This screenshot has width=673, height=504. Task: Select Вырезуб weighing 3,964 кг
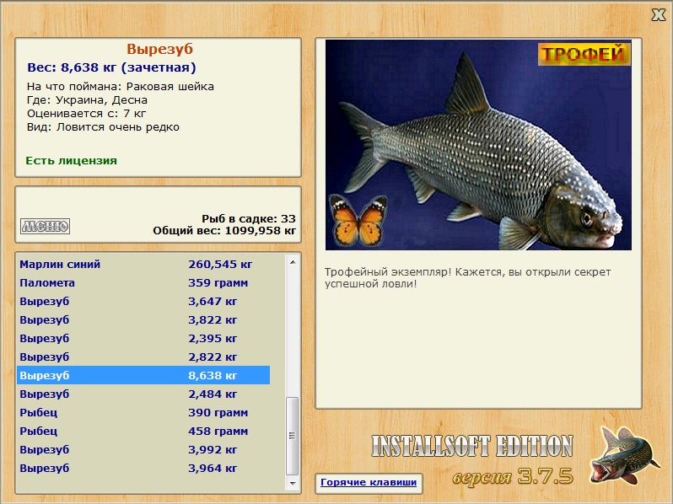point(143,468)
